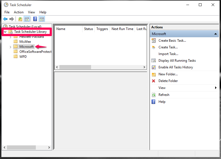Select the McAfee tree item
Image resolution: width=221 pixels, height=159 pixels.
(x=25, y=42)
